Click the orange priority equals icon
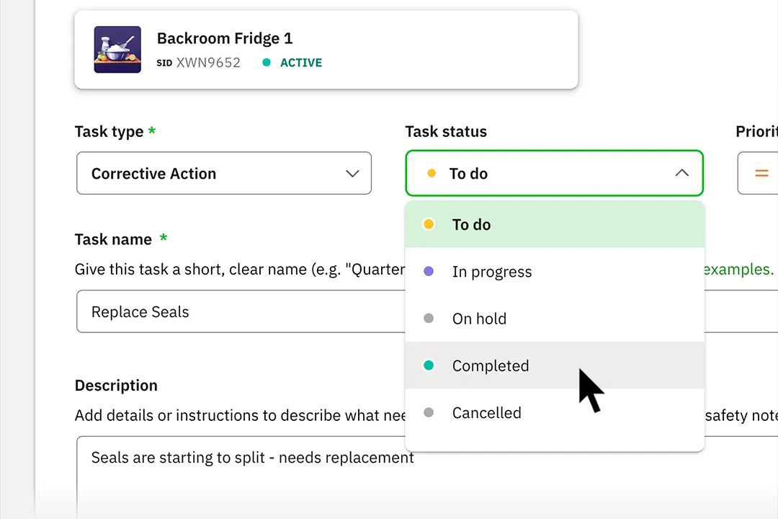Screen dimensions: 778x519 pos(761,173)
